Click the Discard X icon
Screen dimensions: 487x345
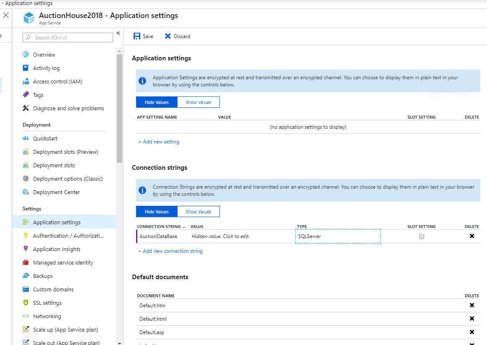(168, 36)
